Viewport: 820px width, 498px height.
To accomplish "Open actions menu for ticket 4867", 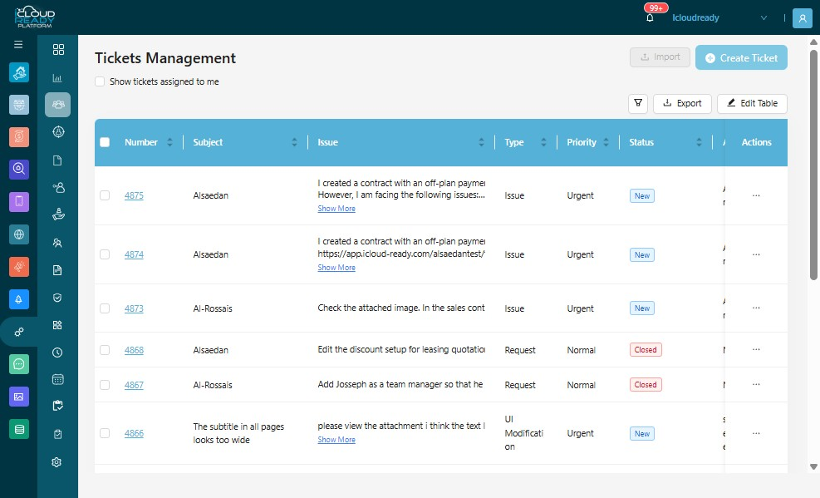I will [x=756, y=384].
